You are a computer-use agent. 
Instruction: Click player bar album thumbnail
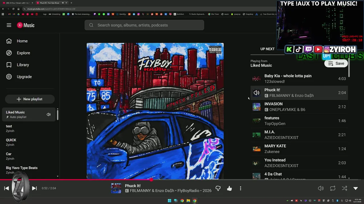pos(116,188)
